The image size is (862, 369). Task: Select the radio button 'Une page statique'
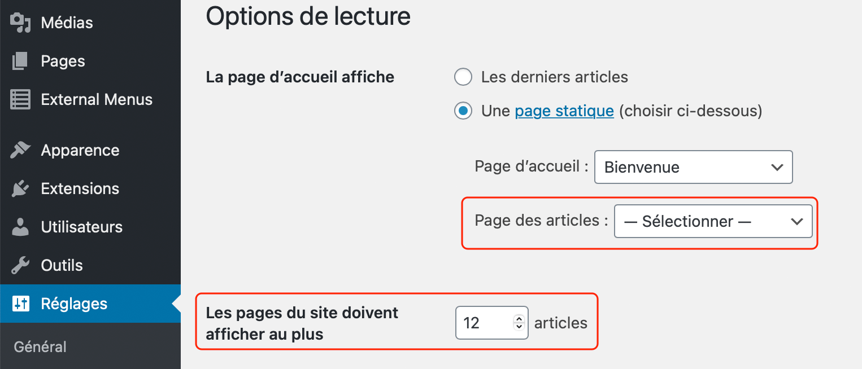tap(463, 111)
